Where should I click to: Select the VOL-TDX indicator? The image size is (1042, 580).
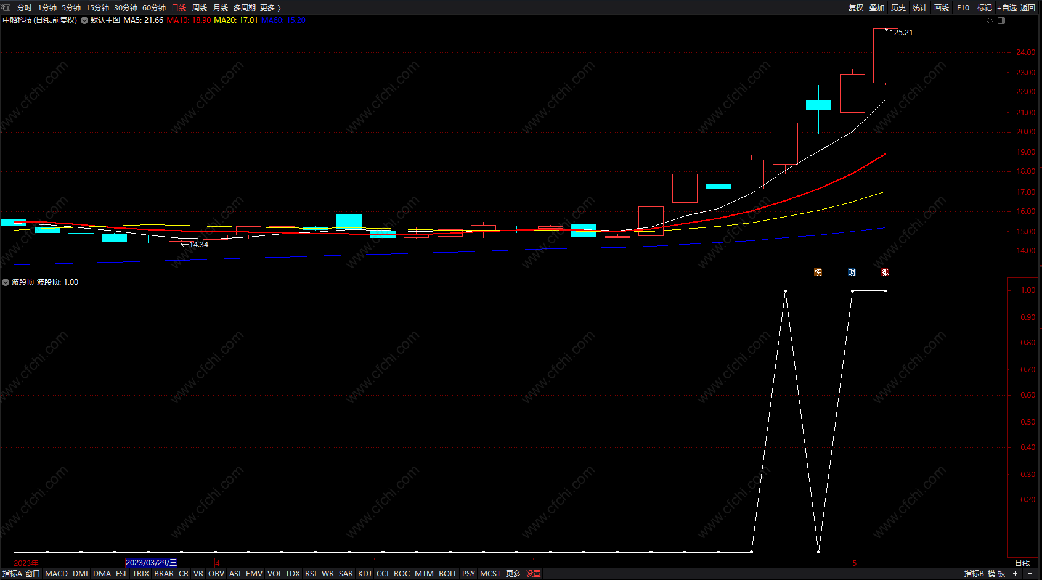(x=283, y=574)
